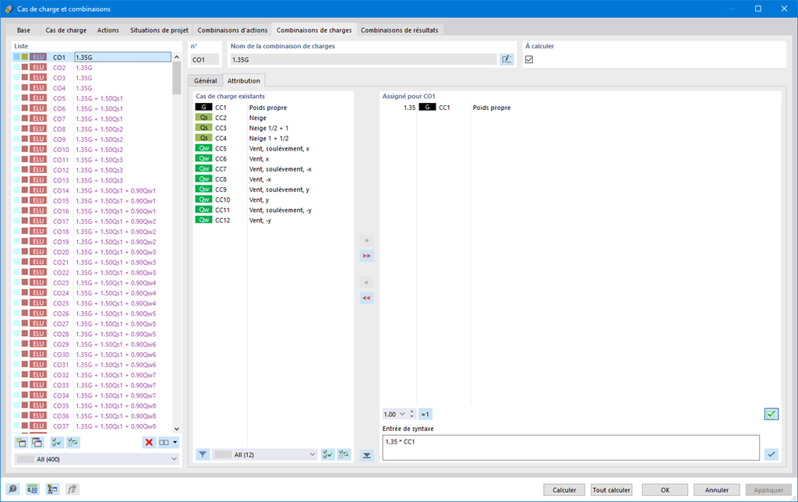Click the =1 factor reset button
This screenshot has width=798, height=502.
tap(425, 414)
